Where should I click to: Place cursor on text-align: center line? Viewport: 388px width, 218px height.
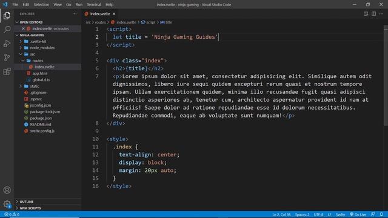(149, 155)
